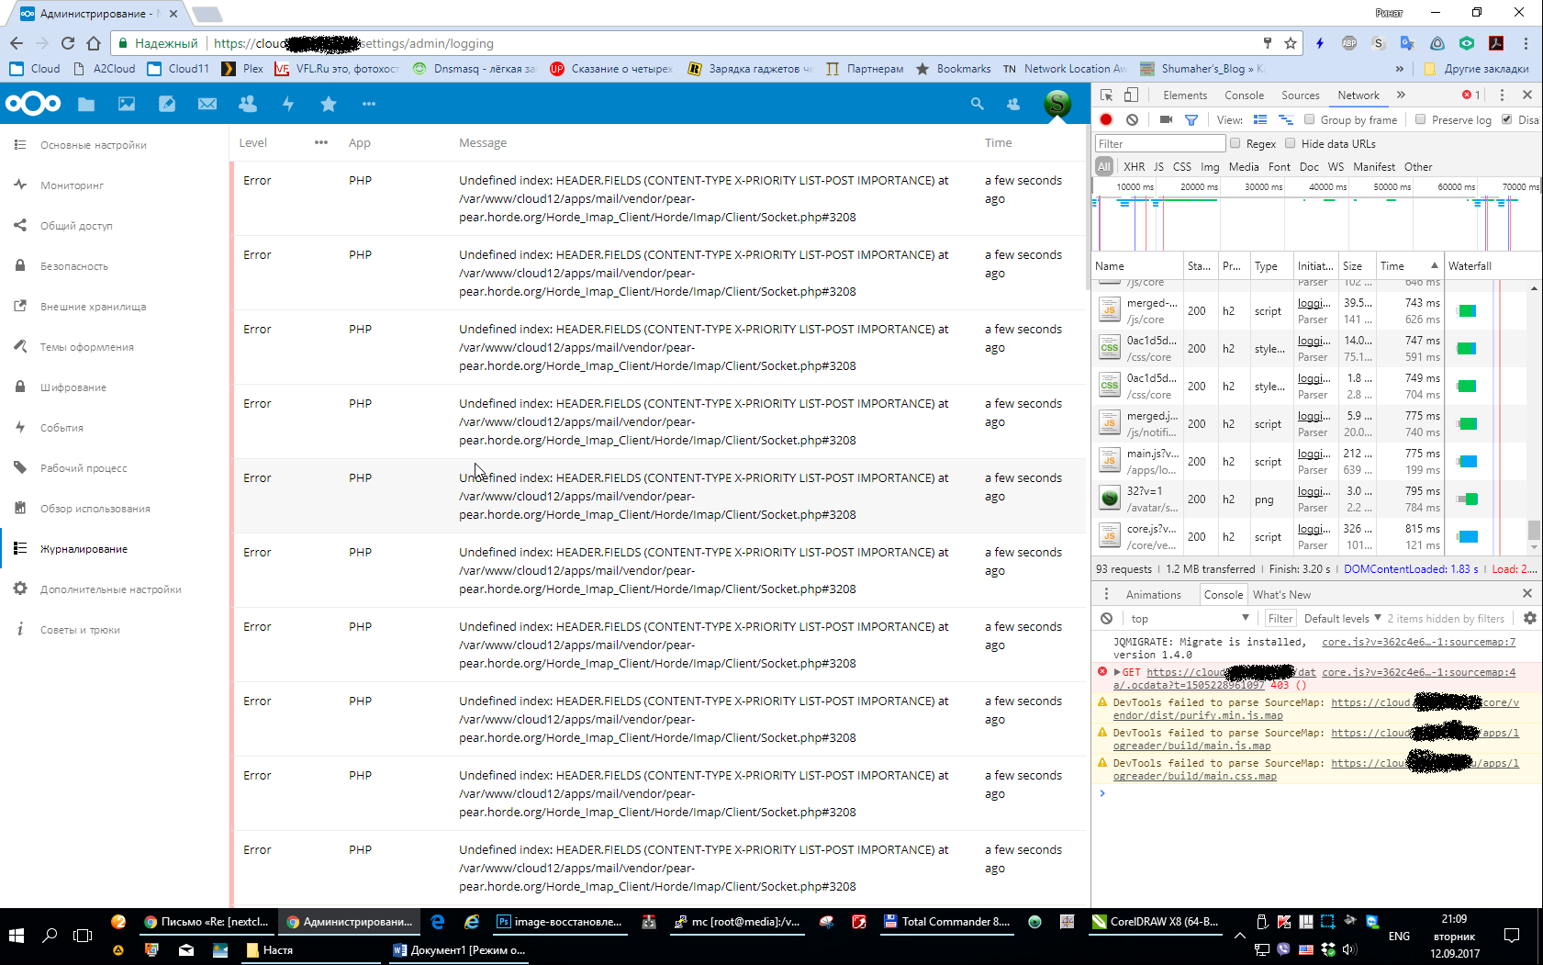
Task: Select the JS filter tab in Network panel
Action: [x=1158, y=166]
